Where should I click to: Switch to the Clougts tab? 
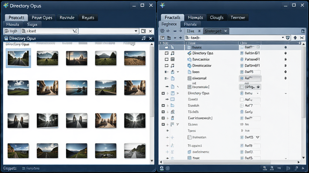tap(217, 18)
